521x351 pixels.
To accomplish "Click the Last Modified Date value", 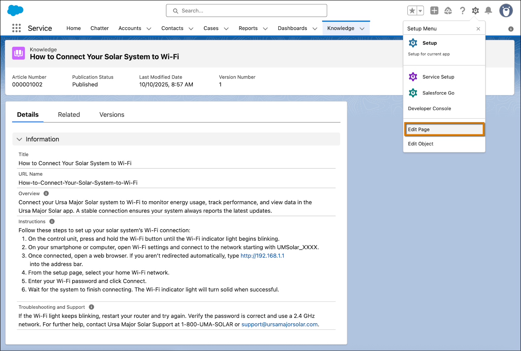I will pos(166,85).
